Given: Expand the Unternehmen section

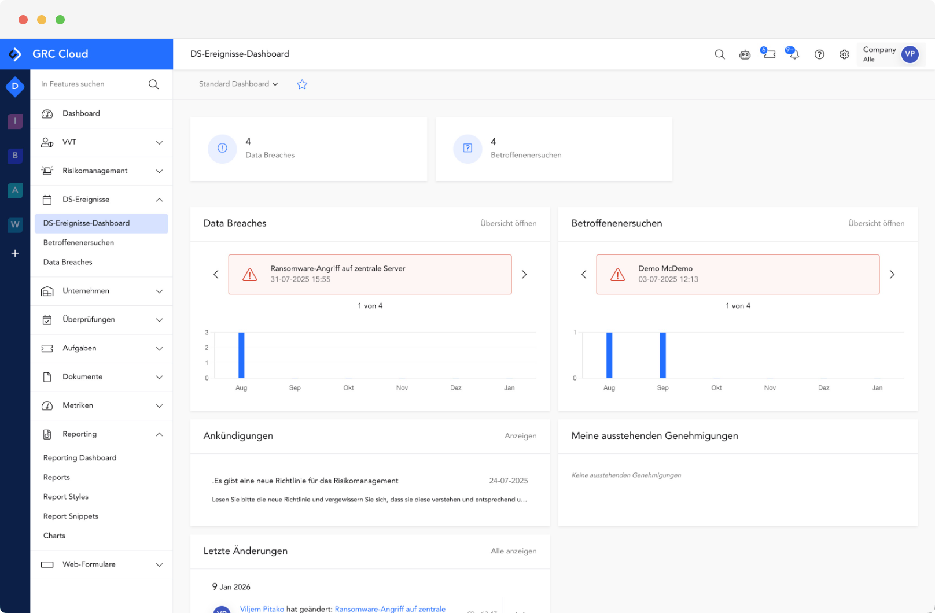Looking at the screenshot, I should click(x=159, y=291).
